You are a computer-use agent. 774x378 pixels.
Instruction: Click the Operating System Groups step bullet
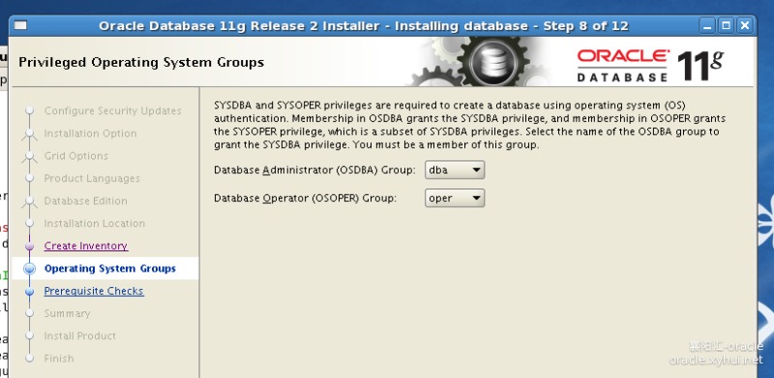[30, 269]
